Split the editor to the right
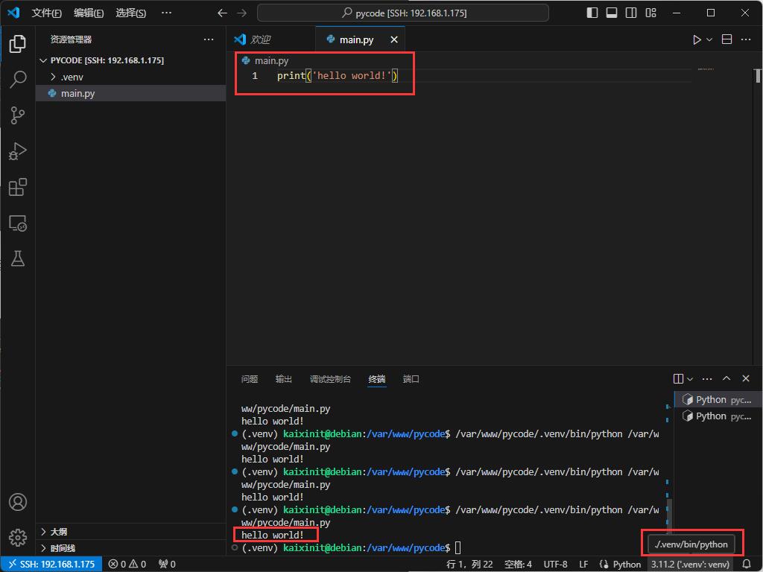The image size is (763, 572). click(x=727, y=39)
